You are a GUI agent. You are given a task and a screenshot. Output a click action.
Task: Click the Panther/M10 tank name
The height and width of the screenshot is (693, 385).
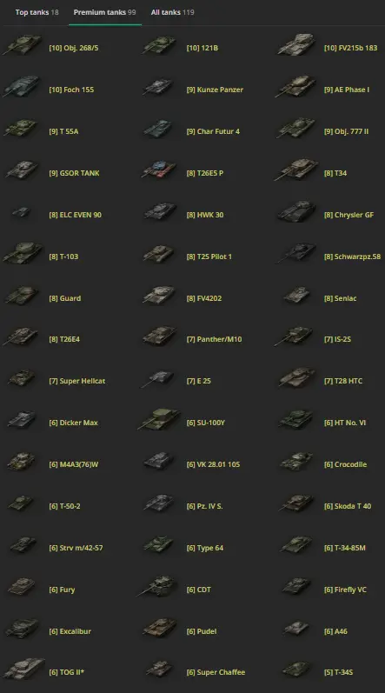(214, 339)
